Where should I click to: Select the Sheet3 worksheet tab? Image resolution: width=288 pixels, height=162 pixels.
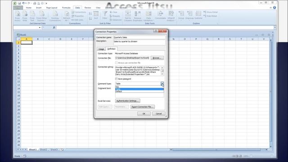54,149
